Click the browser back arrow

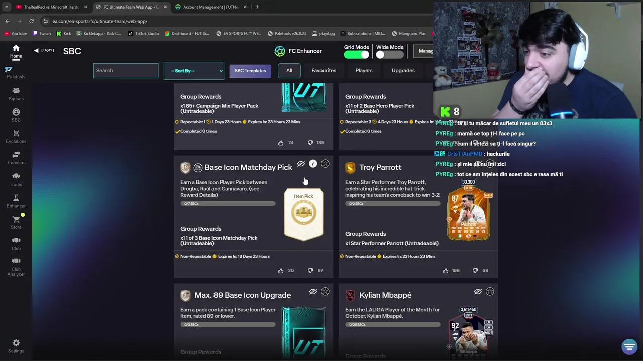(x=7, y=21)
